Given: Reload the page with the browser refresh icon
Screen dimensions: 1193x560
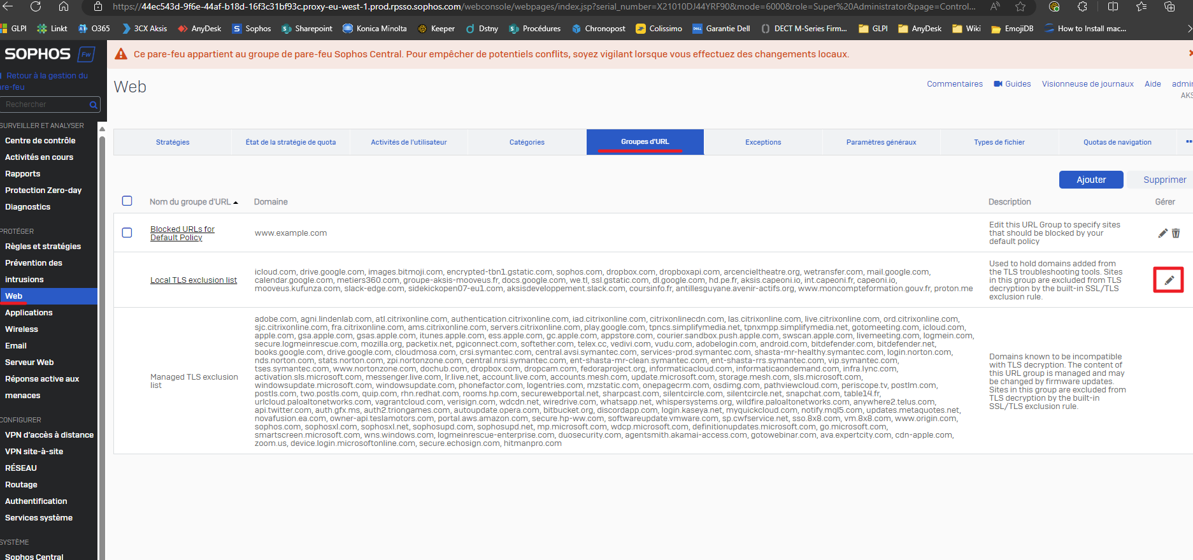Looking at the screenshot, I should click(36, 6).
